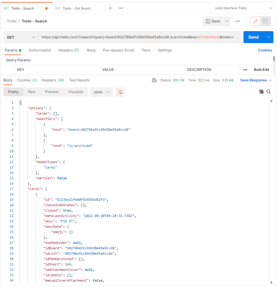Image resolution: width=277 pixels, height=287 pixels.
Task: Click the DESCRIPTION column header
Action: tap(199, 70)
